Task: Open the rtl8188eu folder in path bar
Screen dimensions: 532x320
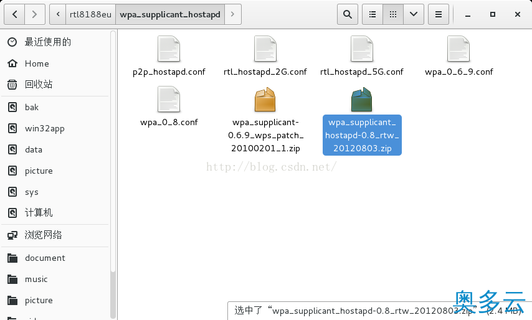Action: (90, 14)
